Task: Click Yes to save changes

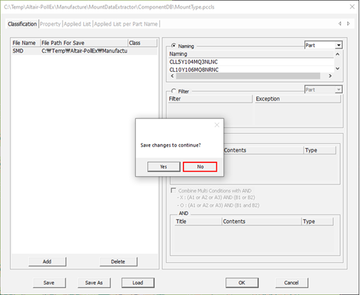Action: (164, 167)
